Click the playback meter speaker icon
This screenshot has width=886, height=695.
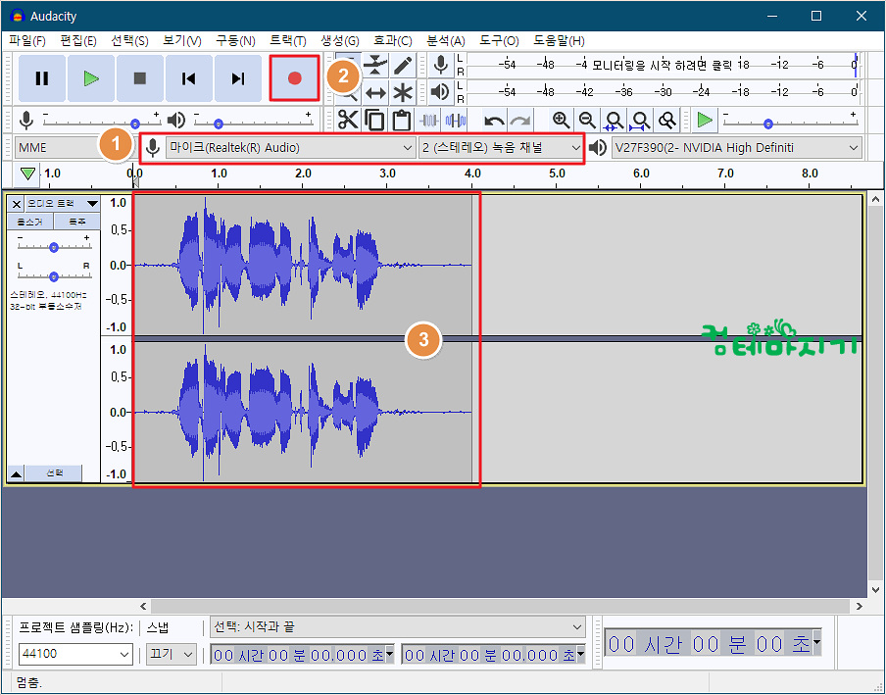pyautogui.click(x=441, y=91)
